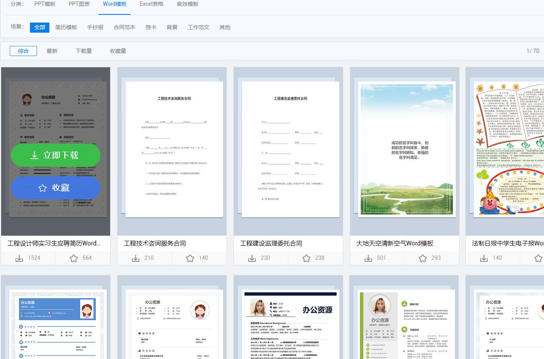
Task: Sort results by 下载量
Action: pyautogui.click(x=83, y=51)
